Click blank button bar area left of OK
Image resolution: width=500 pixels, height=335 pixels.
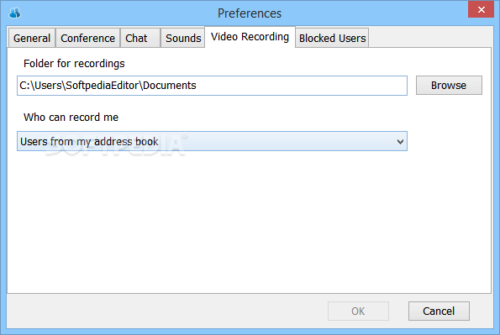[166, 311]
